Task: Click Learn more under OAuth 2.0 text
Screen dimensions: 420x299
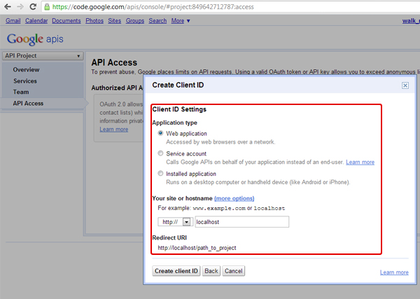Action: tap(114, 130)
